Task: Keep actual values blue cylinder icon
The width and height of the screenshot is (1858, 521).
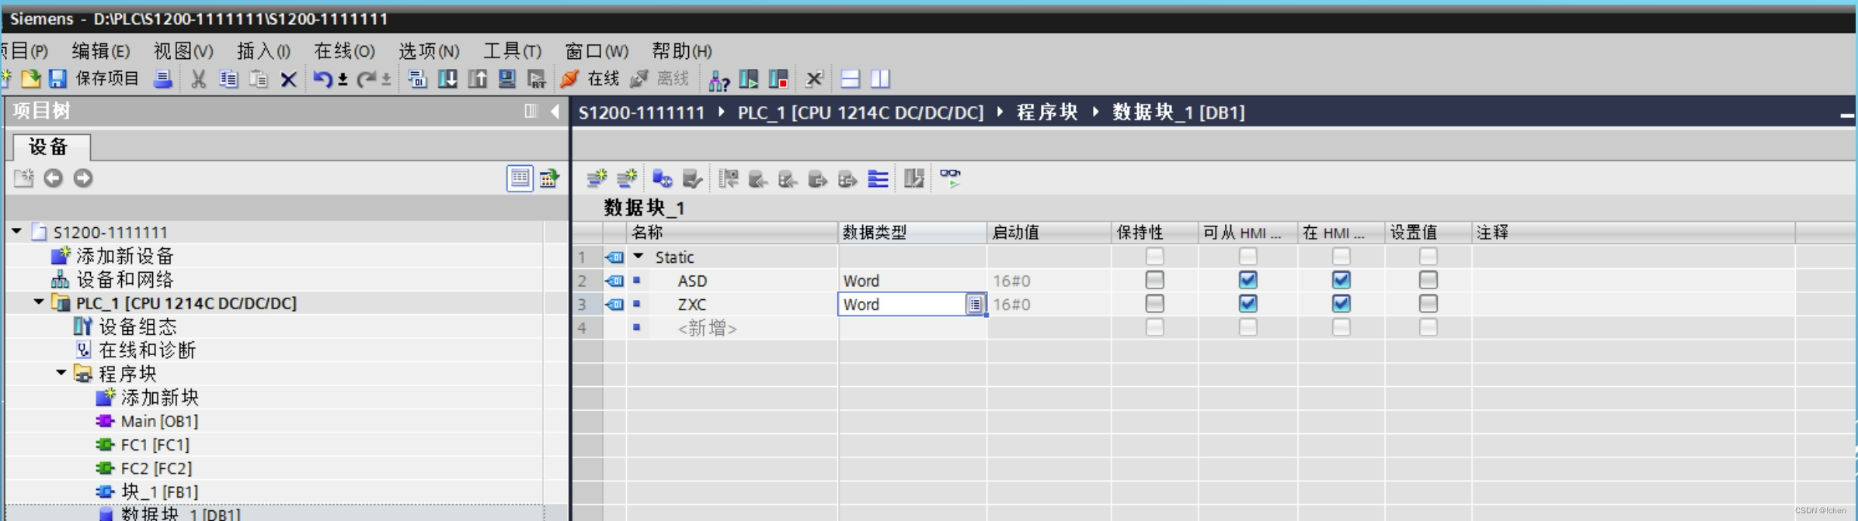Action: pos(662,179)
